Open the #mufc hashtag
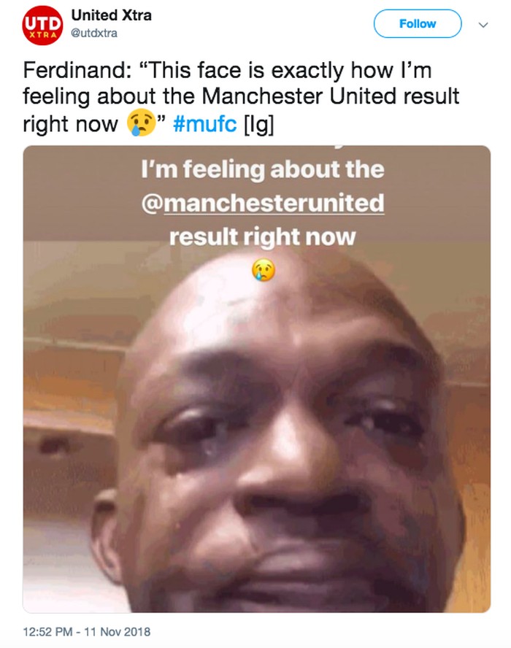511x648 pixels. pyautogui.click(x=205, y=123)
